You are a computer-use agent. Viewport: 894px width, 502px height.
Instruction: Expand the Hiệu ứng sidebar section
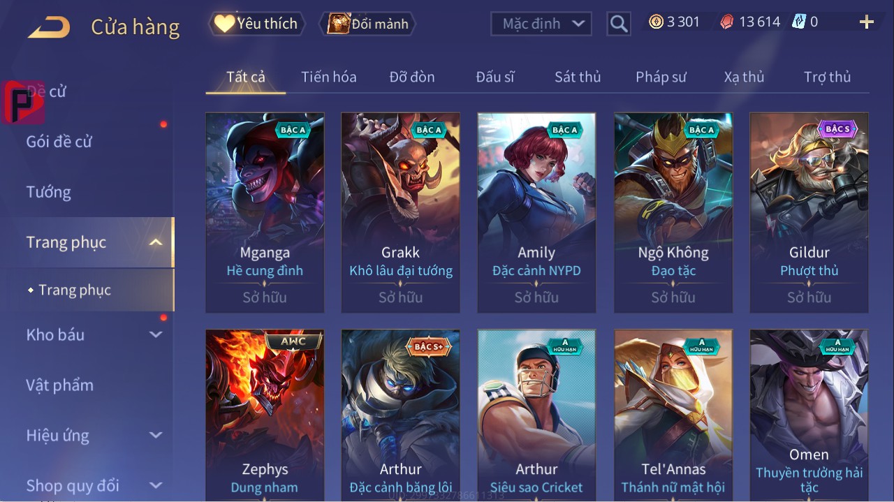[x=156, y=435]
